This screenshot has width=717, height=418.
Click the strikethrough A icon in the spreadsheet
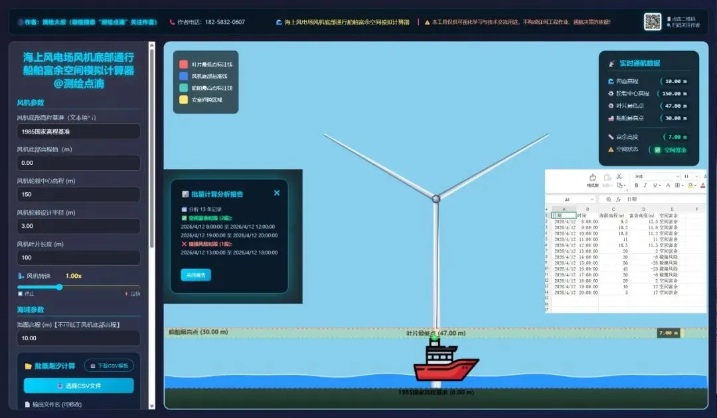tap(668, 185)
